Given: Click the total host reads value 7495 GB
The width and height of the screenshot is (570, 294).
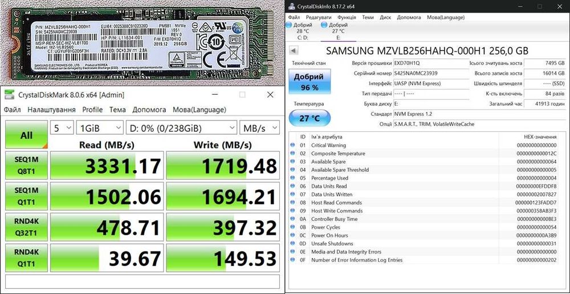Looking at the screenshot, I should [545, 63].
